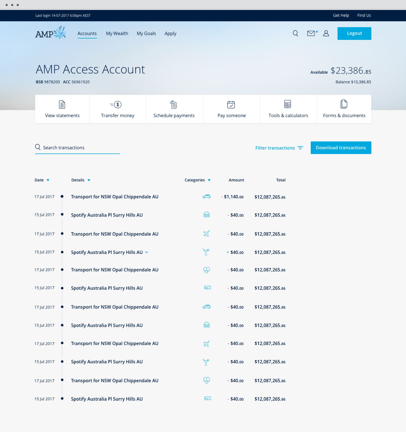
Task: Open the Apply menu item
Action: [x=170, y=34]
